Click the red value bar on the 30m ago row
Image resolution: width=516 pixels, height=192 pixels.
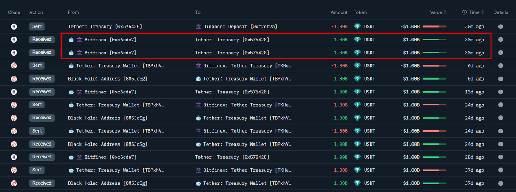[x=434, y=26]
